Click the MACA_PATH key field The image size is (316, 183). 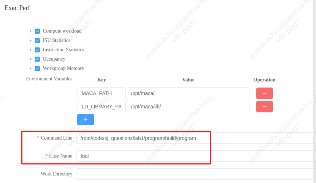coord(101,93)
